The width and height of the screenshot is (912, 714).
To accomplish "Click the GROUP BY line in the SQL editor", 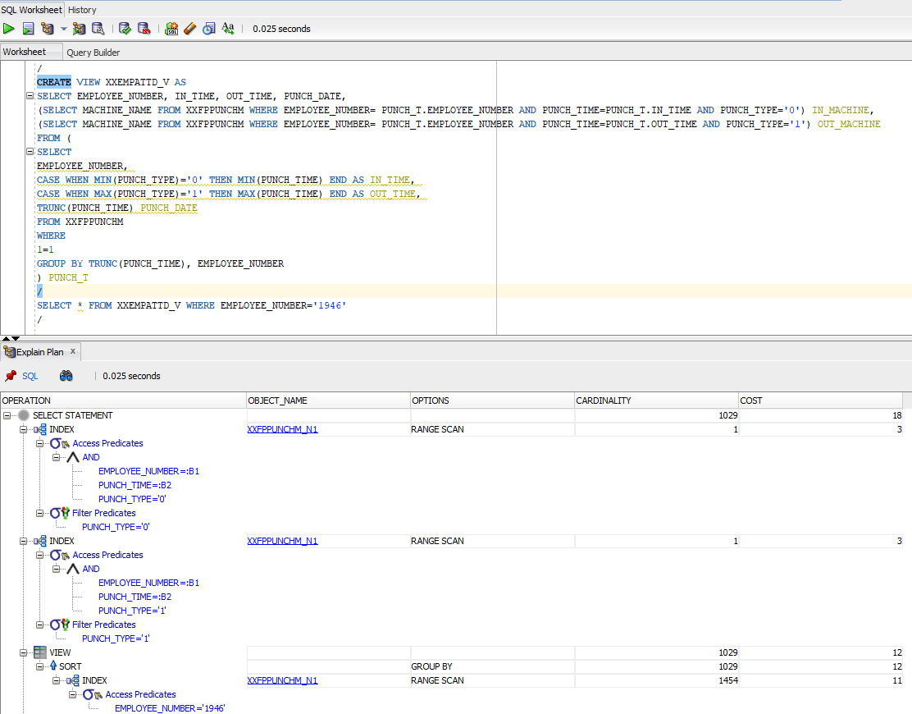I will [x=161, y=263].
